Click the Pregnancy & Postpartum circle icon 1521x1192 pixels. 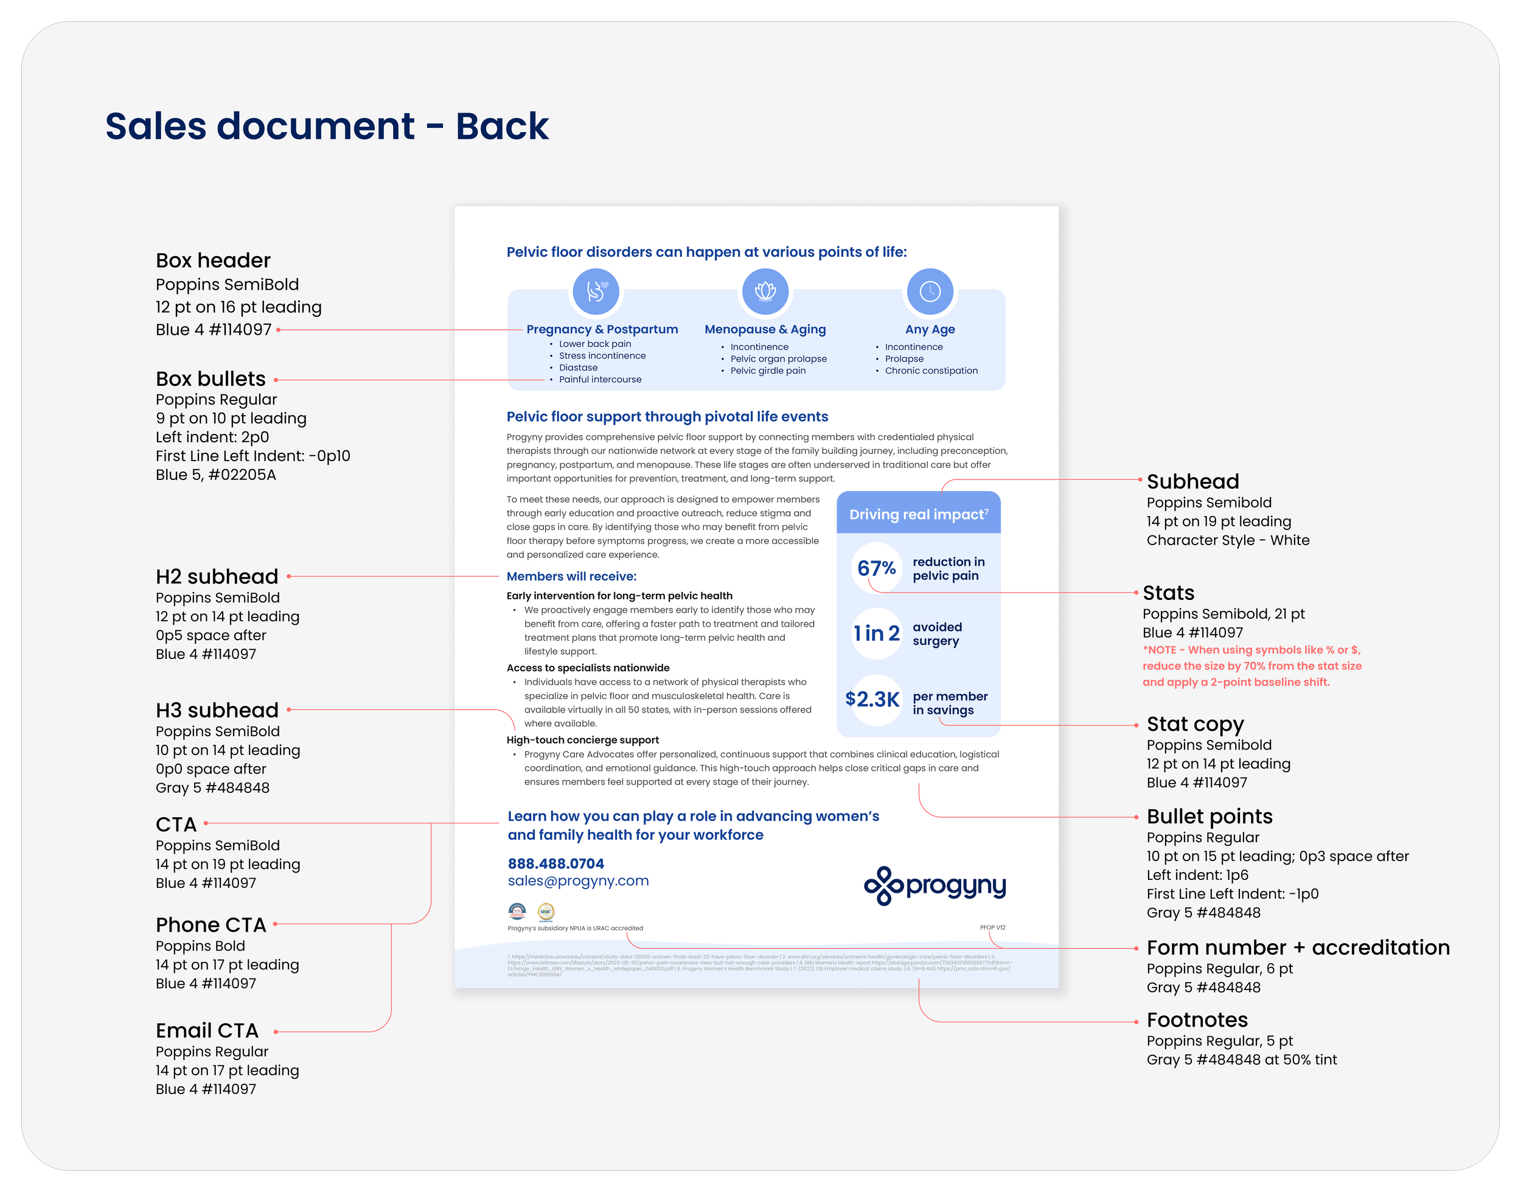595,290
